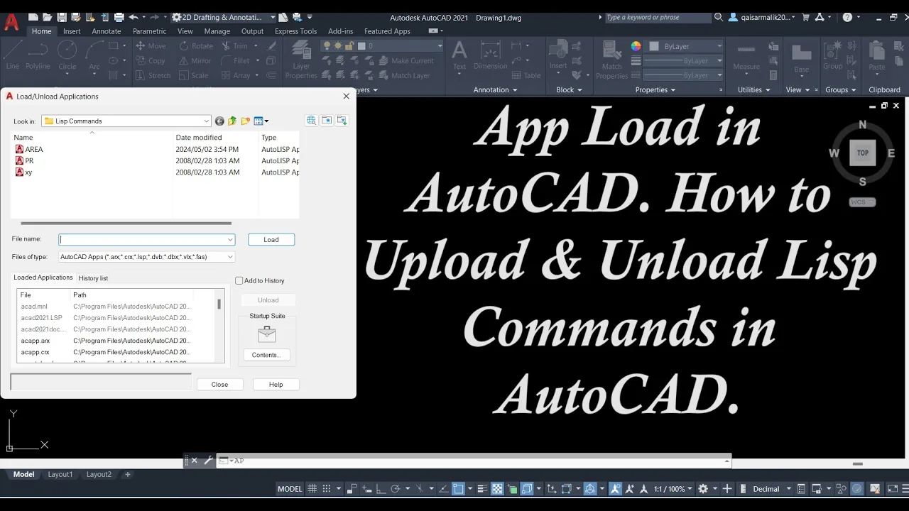Open the Startup Suite briefcase icon

(266, 334)
